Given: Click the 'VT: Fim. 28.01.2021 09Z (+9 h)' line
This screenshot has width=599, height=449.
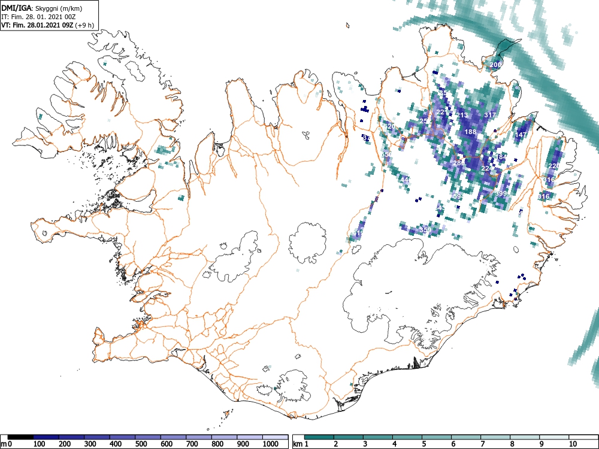Looking at the screenshot, I should (47, 25).
